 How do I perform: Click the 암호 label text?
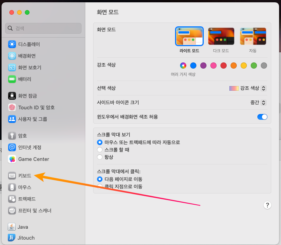click(23, 136)
